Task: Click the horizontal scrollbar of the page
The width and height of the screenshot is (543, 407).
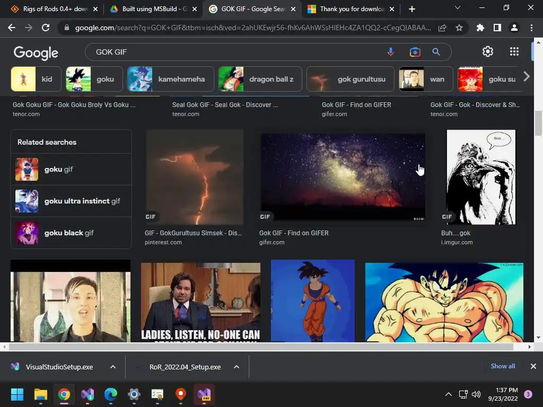Action: 261,347
